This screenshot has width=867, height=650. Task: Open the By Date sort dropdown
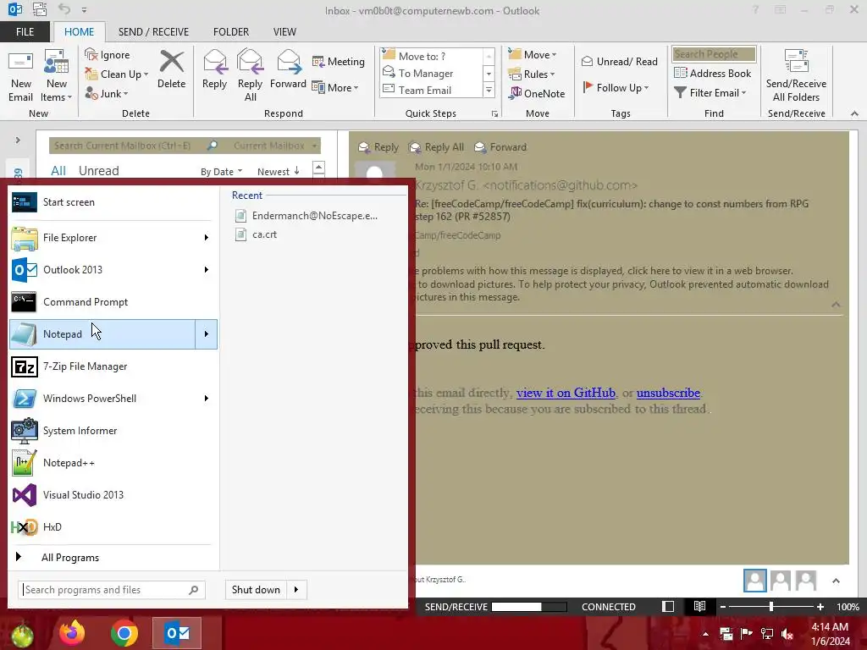221,171
